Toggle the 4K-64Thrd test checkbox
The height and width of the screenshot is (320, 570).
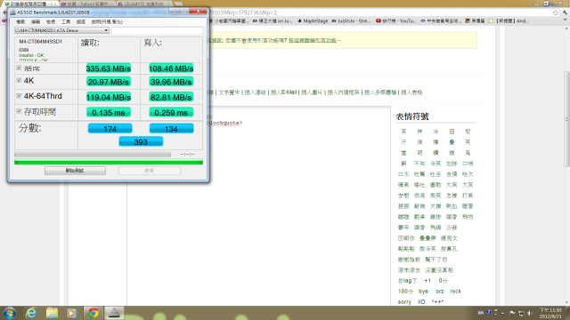click(19, 96)
